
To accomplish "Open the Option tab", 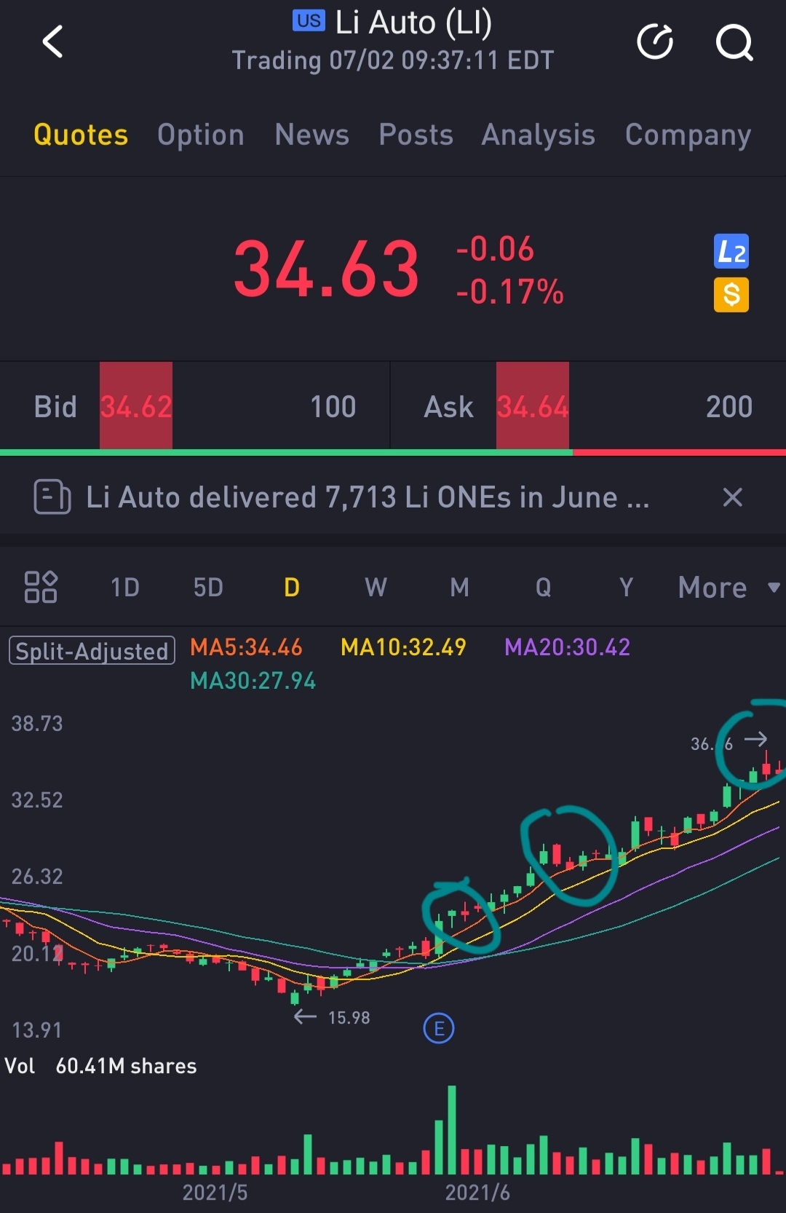I will point(201,135).
